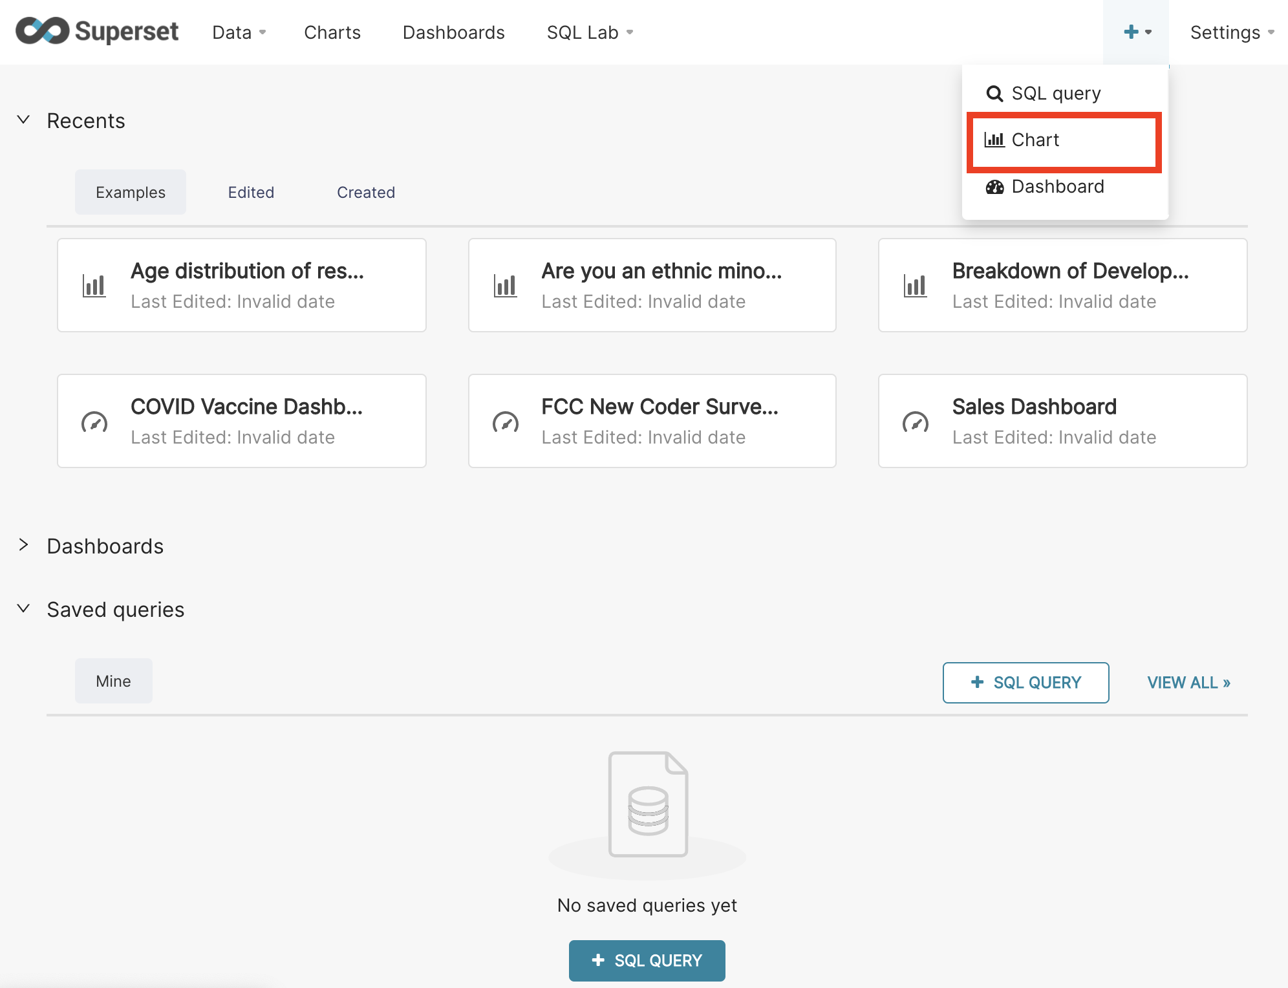Collapse the Saved queries section
This screenshot has height=988, width=1288.
(24, 608)
